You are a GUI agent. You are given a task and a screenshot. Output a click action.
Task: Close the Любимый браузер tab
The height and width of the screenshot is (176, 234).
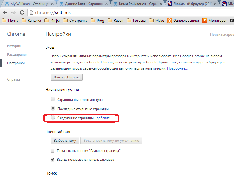pyautogui.click(x=215, y=4)
